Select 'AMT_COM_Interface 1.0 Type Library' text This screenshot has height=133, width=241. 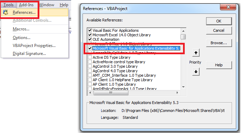[124, 75]
